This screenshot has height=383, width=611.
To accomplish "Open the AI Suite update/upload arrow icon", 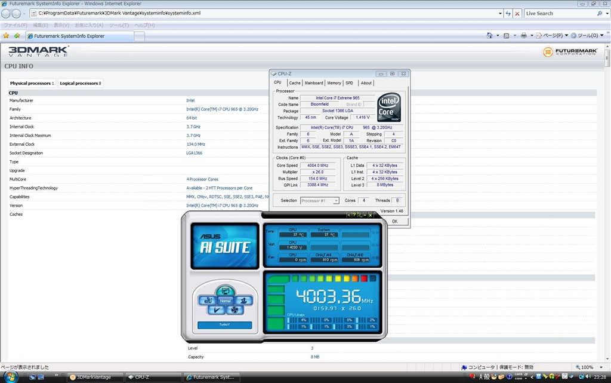I will click(x=244, y=301).
